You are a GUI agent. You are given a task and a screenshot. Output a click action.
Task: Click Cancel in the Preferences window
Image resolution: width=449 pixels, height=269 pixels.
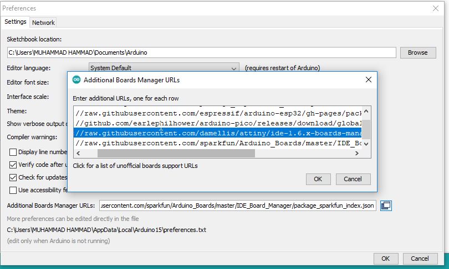pos(420,259)
